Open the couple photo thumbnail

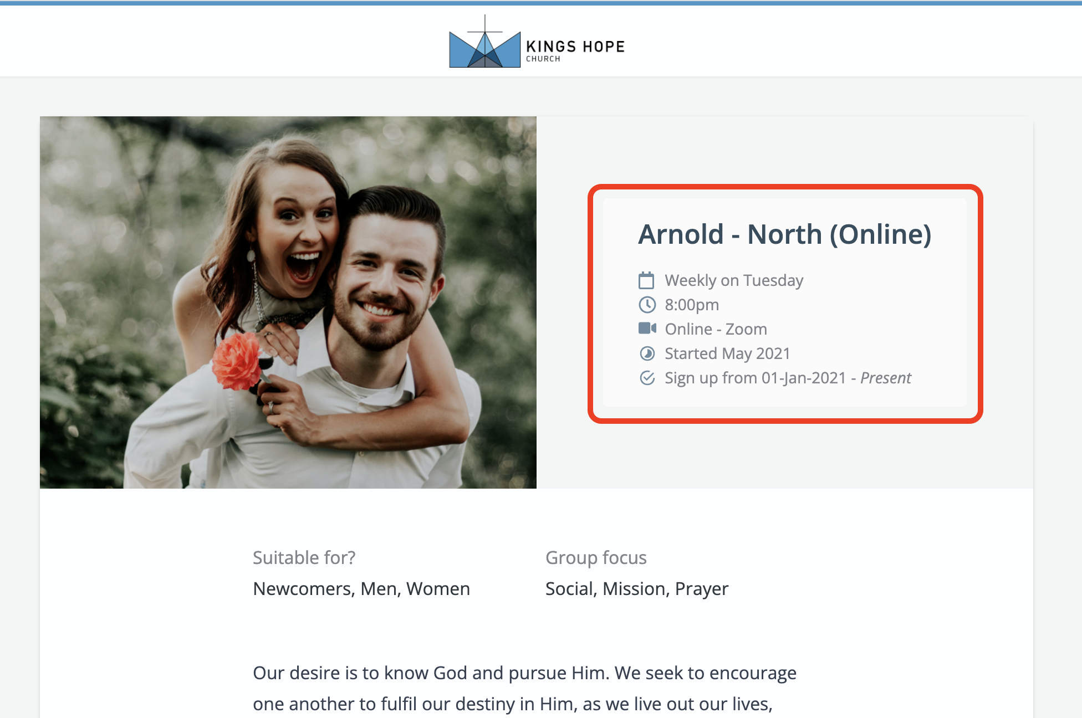[288, 302]
